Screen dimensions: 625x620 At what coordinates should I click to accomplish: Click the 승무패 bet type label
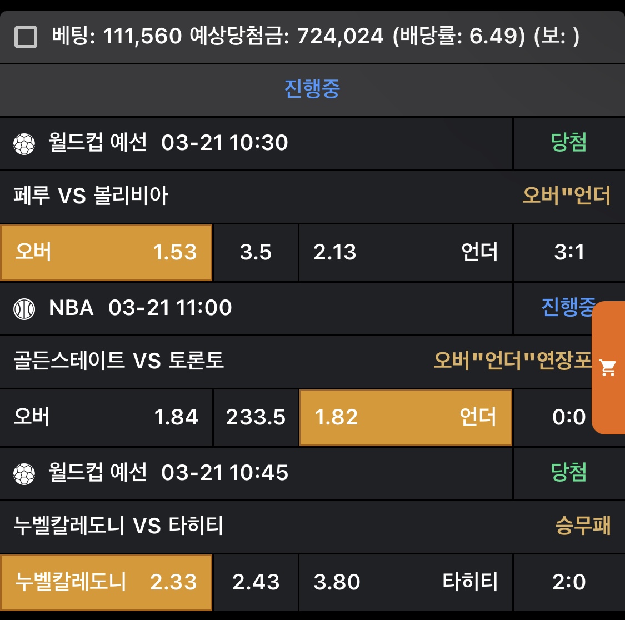click(582, 526)
